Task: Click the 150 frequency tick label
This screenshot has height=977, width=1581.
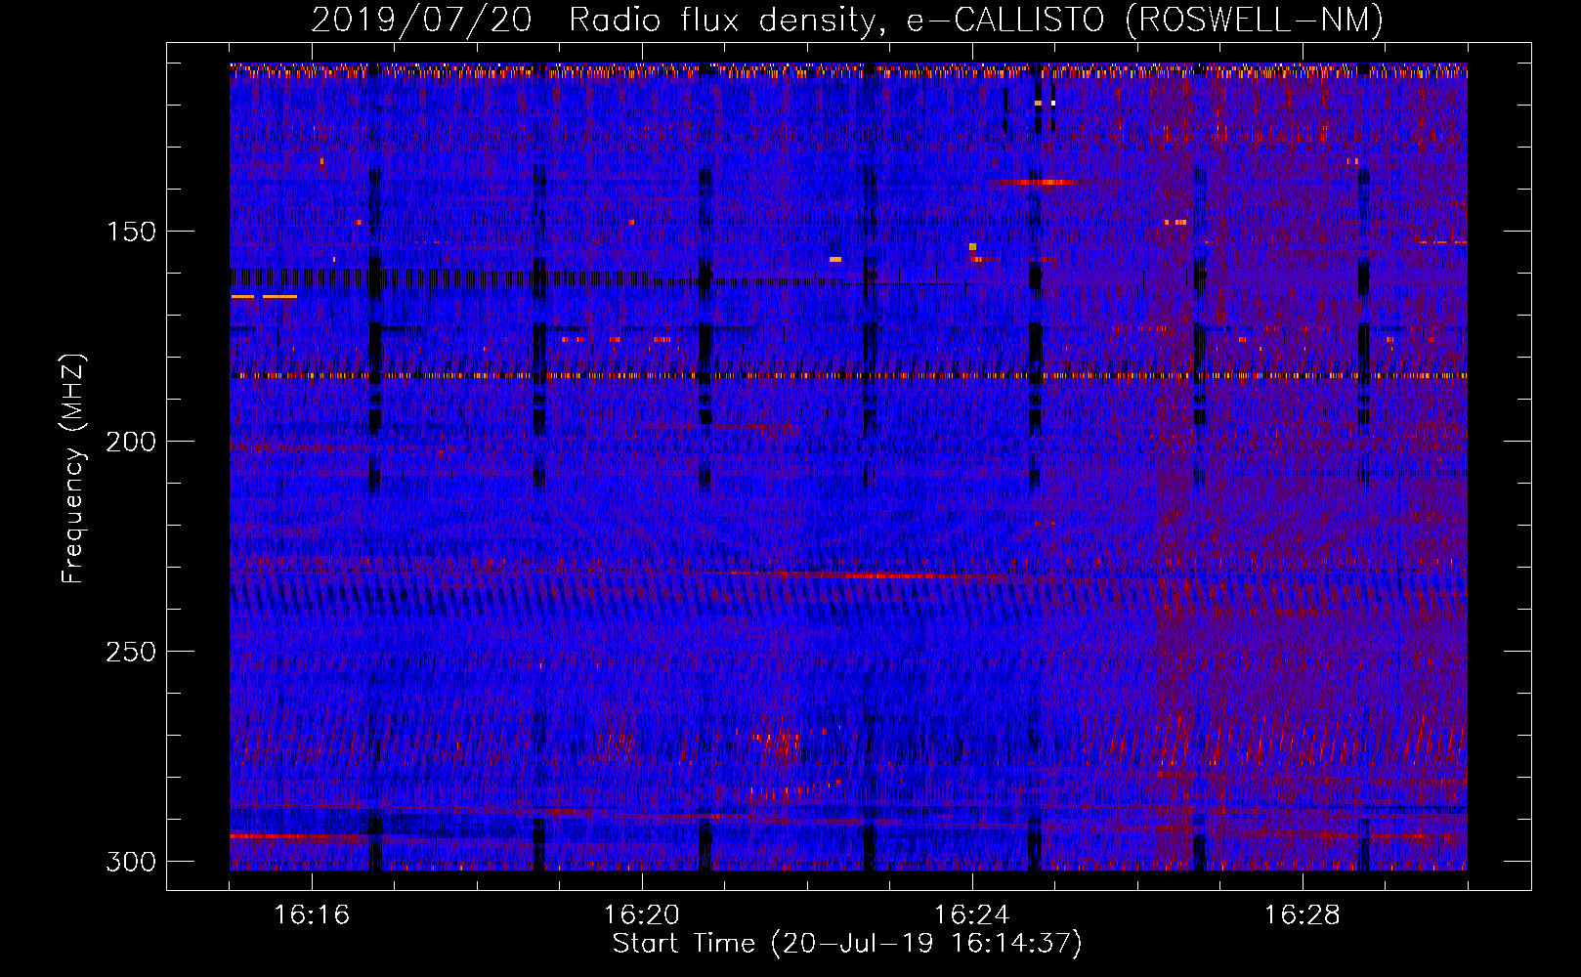Action: tap(131, 232)
